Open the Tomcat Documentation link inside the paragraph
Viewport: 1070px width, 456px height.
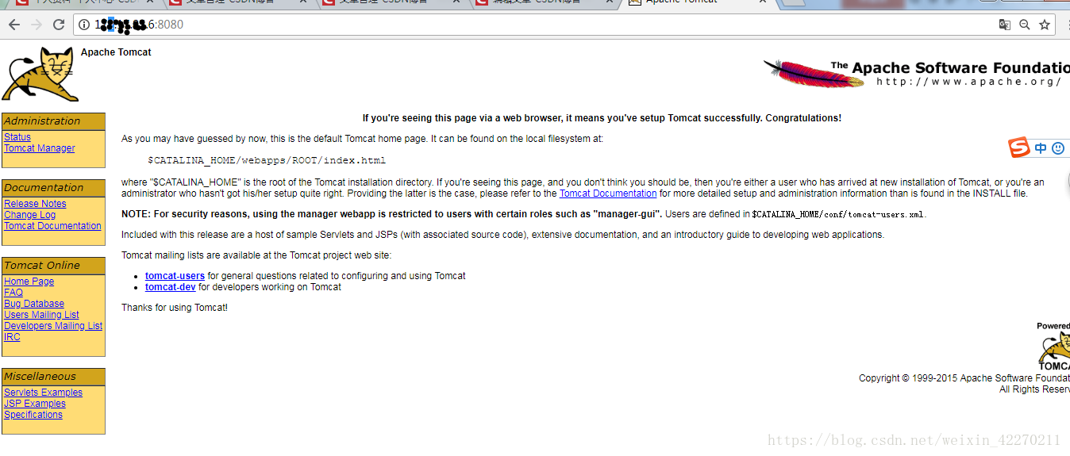point(608,194)
